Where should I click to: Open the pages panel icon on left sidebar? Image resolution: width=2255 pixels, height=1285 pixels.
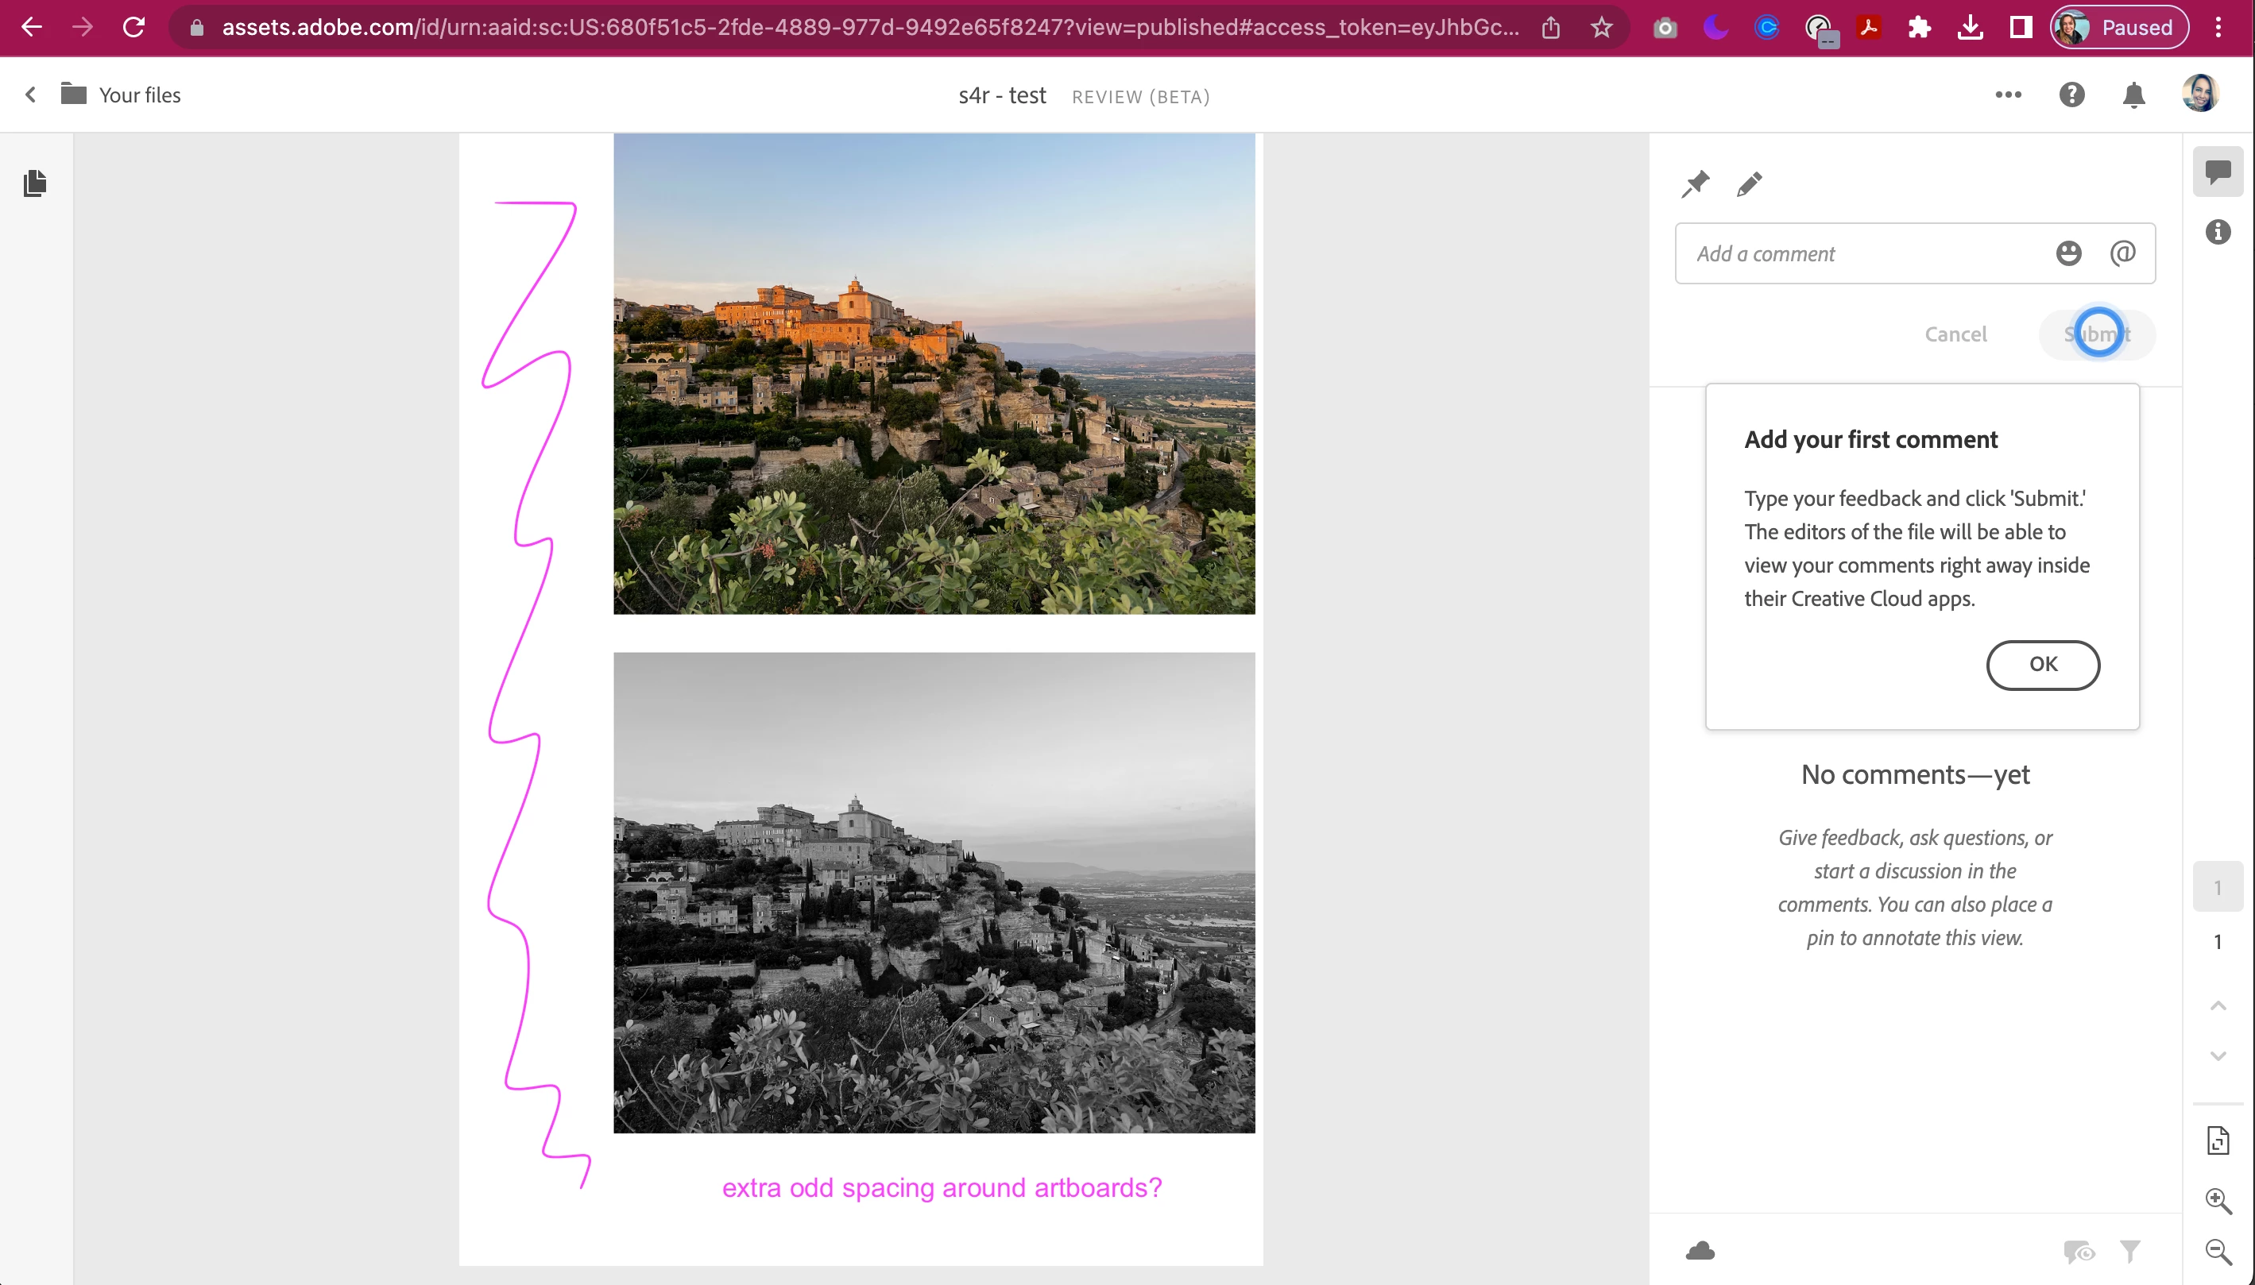(35, 183)
